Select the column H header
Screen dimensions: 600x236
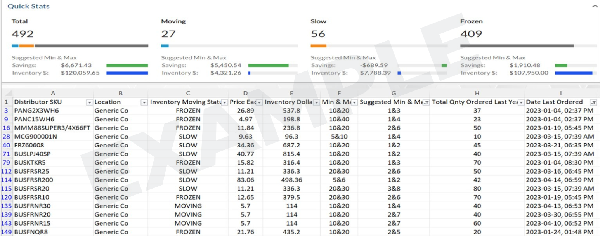click(x=477, y=93)
